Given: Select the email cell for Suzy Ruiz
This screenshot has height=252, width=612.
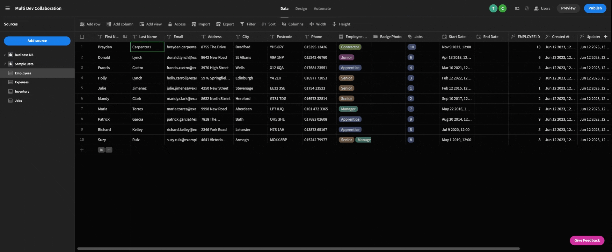Looking at the screenshot, I should [x=182, y=140].
